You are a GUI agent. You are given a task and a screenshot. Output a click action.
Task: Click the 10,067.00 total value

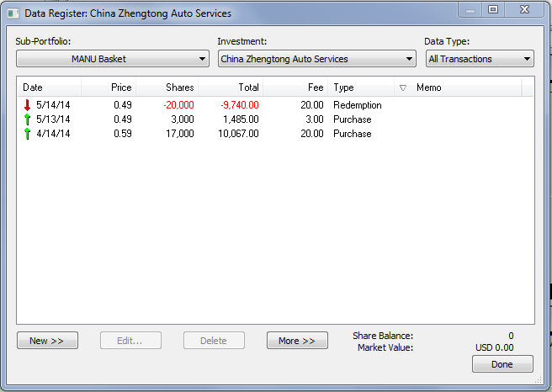238,134
